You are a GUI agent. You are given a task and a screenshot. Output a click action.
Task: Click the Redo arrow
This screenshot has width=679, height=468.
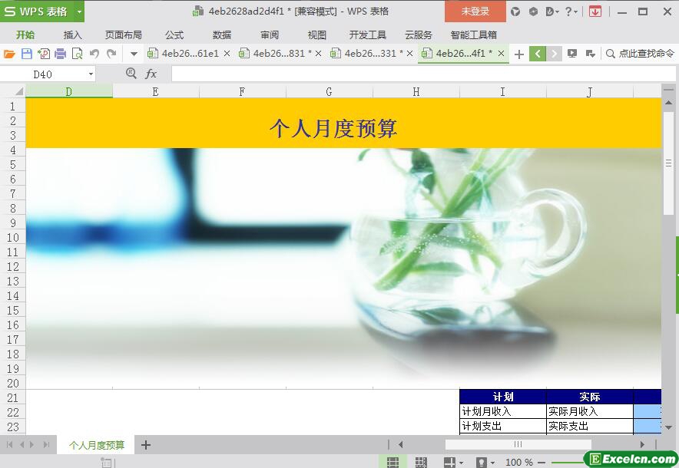click(x=111, y=53)
